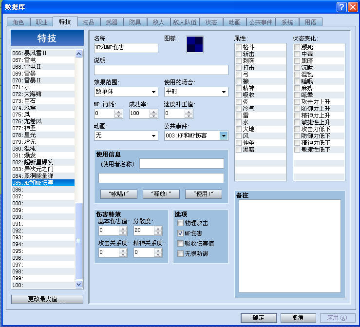Increase 攻击关系度 with up arrow
360x327 pixels.
[123, 250]
